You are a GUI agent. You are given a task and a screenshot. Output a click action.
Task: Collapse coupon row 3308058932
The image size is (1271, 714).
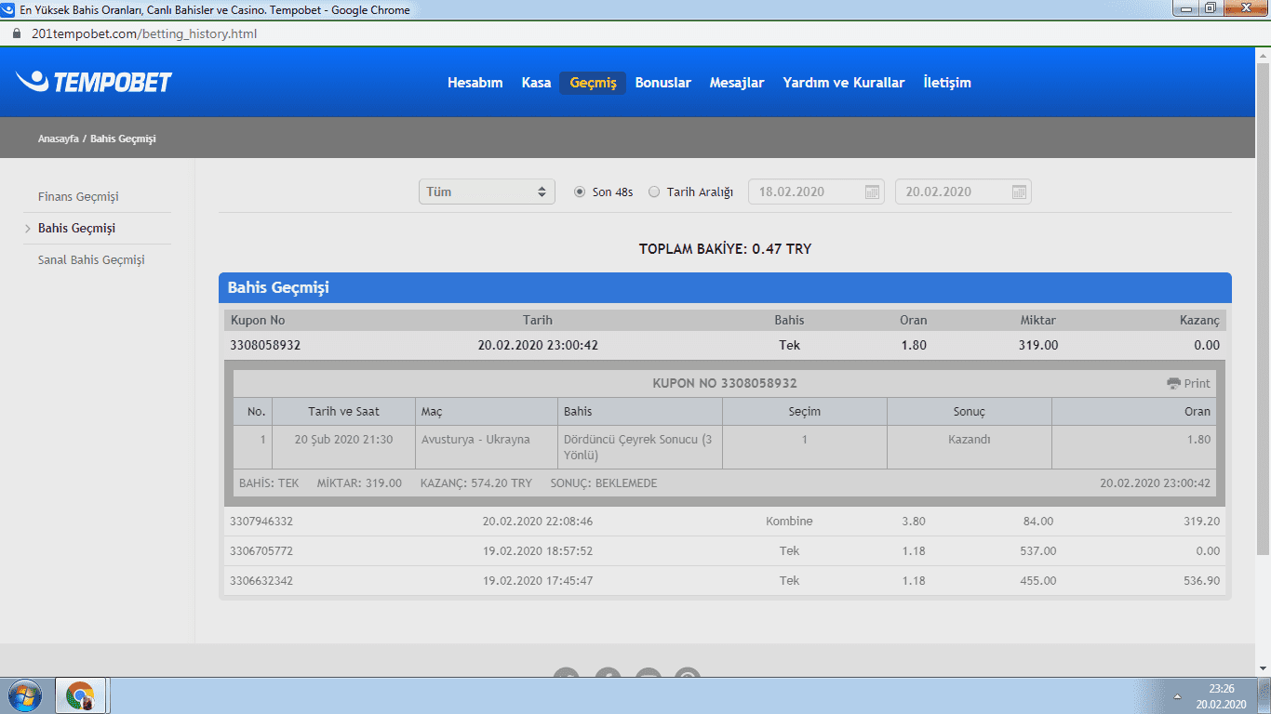coord(725,345)
